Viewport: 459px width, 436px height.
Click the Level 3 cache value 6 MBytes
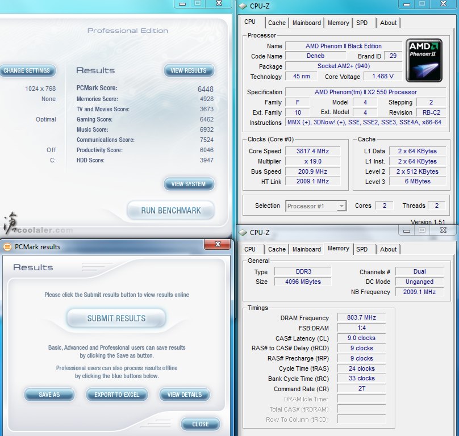(418, 182)
